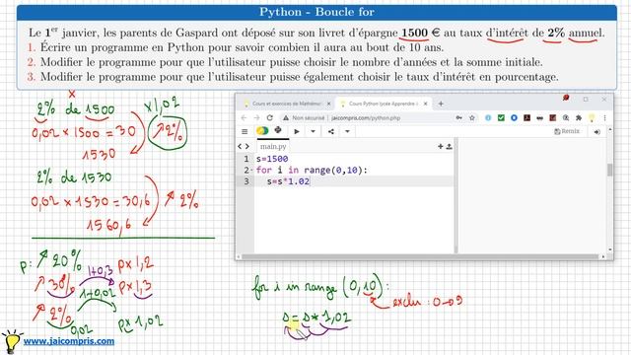Click the address bar with jaicompris.com/python.php

366,118
